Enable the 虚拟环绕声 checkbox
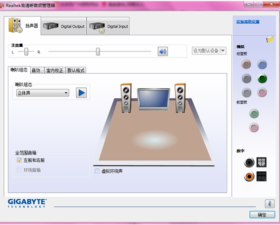 97,171
